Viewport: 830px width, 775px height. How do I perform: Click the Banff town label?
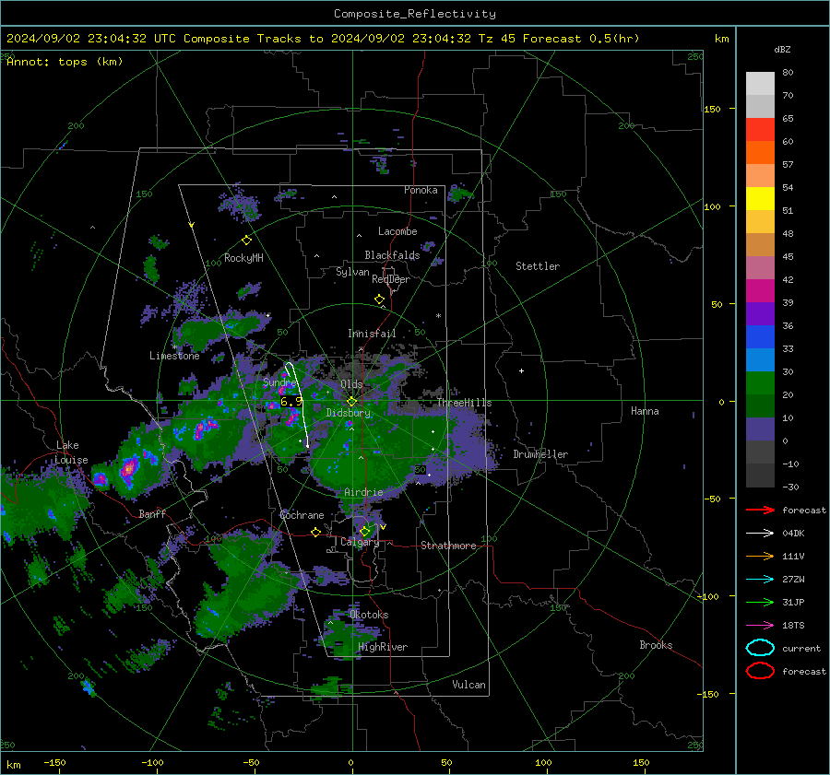tap(152, 514)
